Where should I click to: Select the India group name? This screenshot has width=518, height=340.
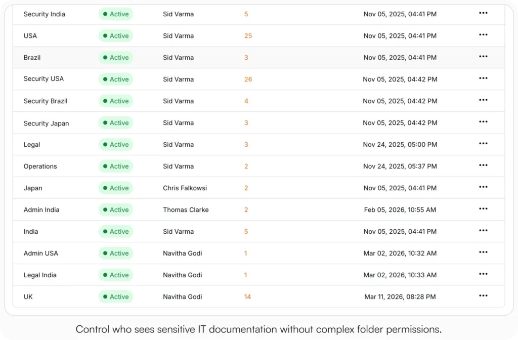coord(31,232)
